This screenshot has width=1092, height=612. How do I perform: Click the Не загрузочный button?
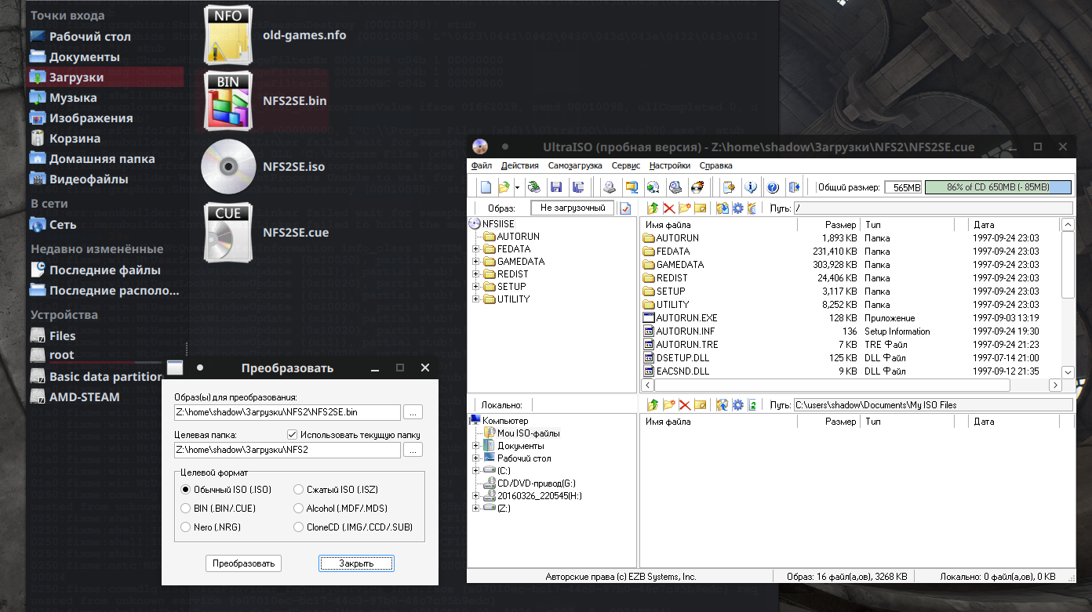[x=573, y=208]
